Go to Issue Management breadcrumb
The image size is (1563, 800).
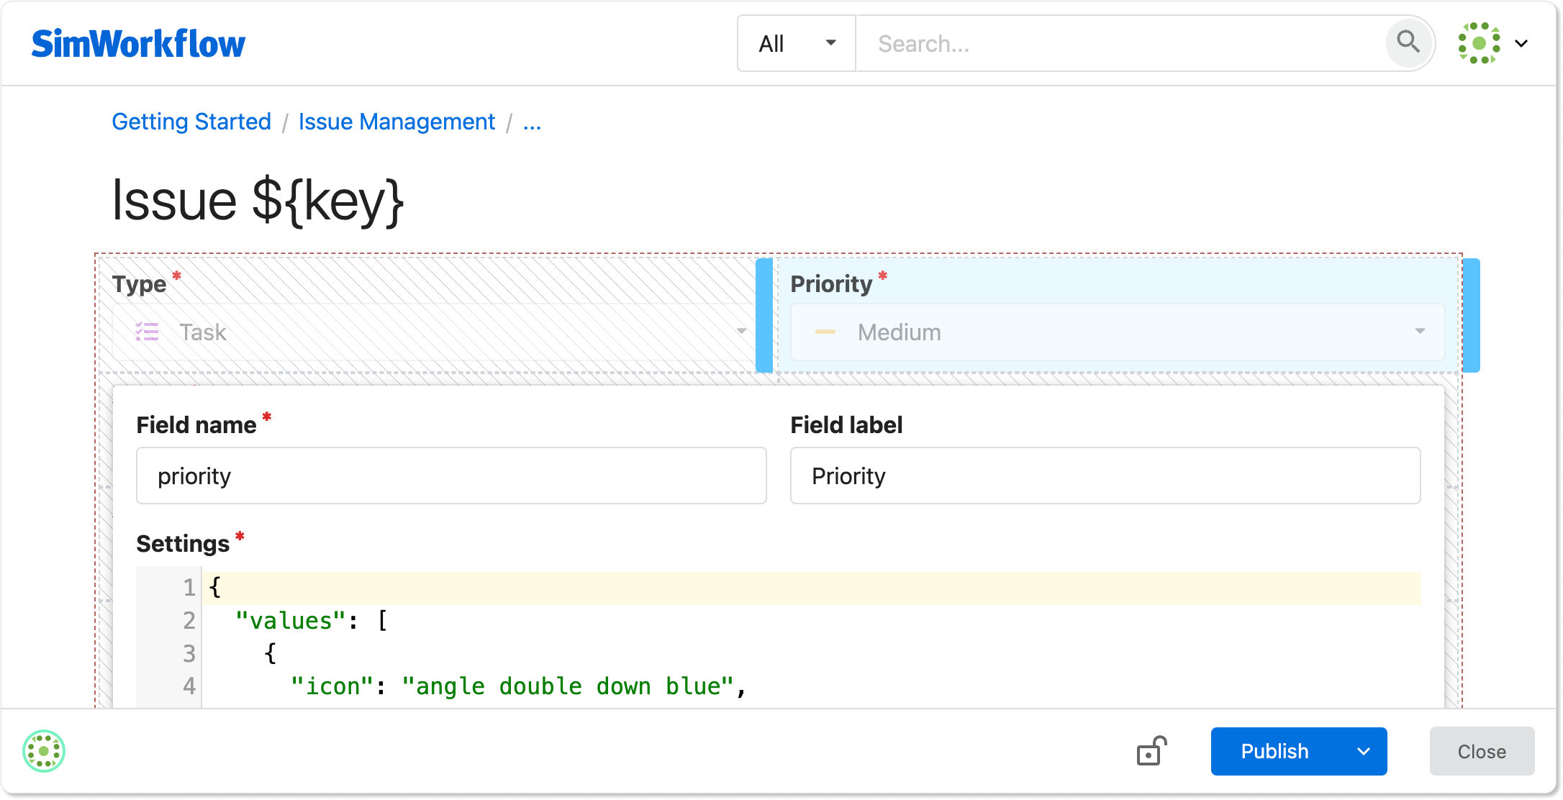pos(397,122)
